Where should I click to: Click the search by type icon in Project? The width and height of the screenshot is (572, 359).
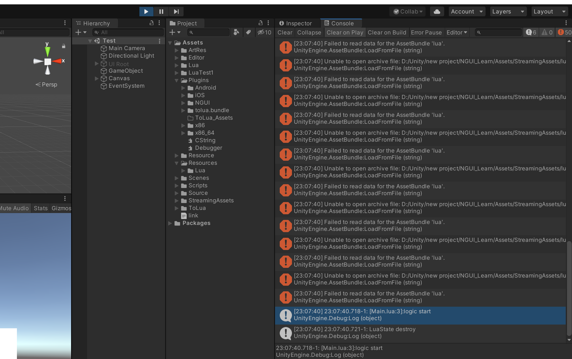click(x=237, y=32)
